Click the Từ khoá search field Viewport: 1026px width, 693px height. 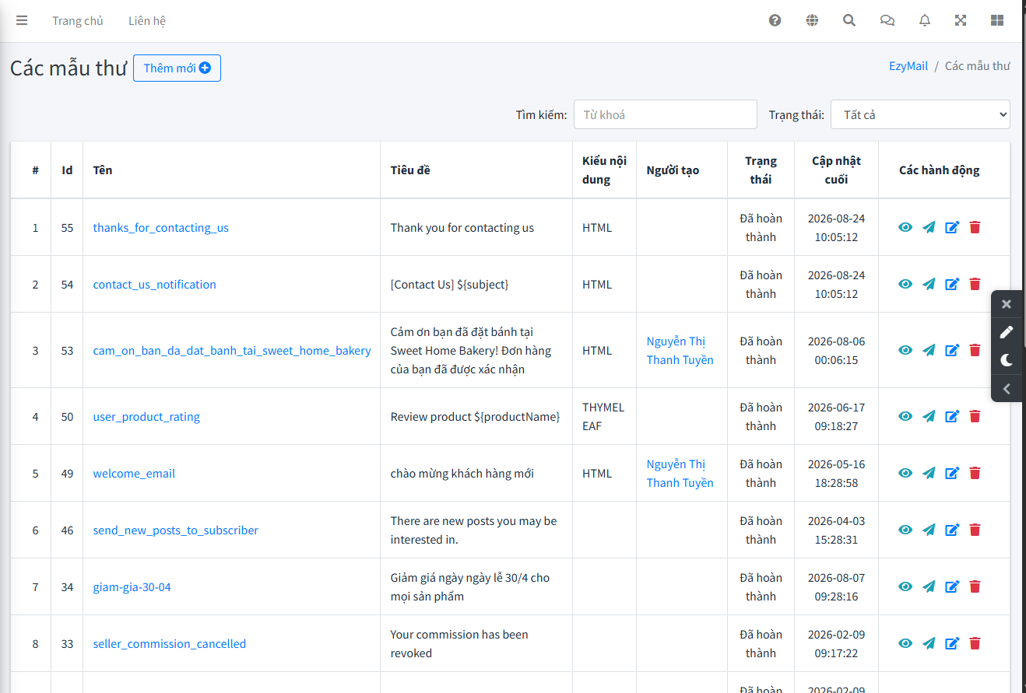pos(666,114)
